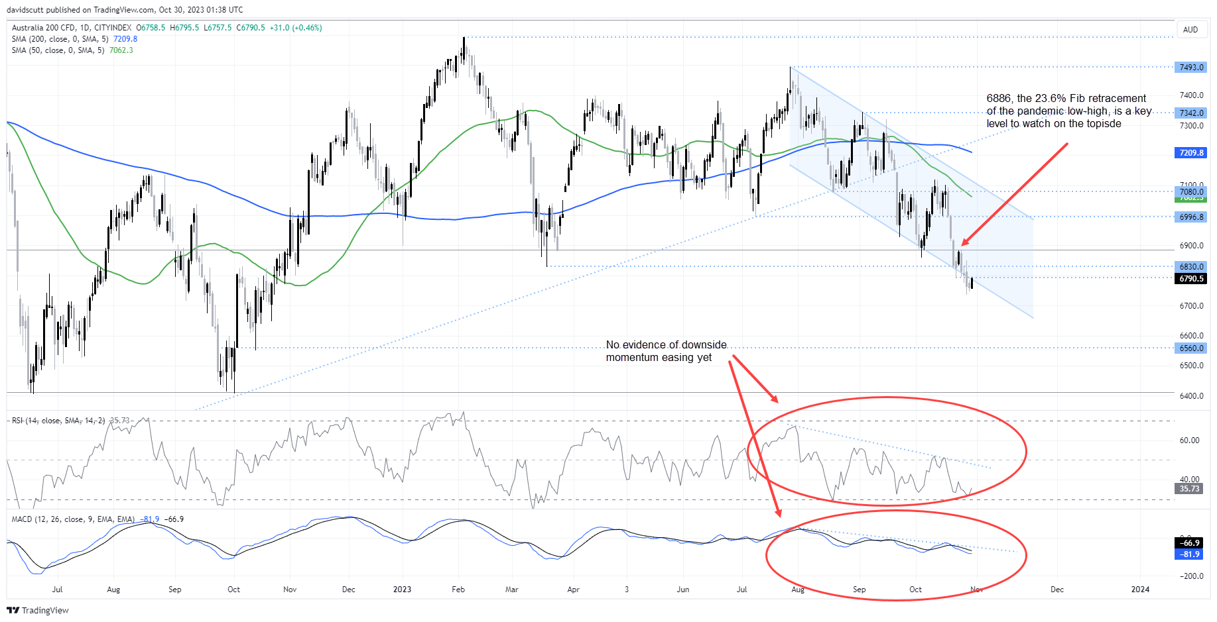Click the 6830.0 price level label
The image size is (1217, 622).
tap(1190, 267)
